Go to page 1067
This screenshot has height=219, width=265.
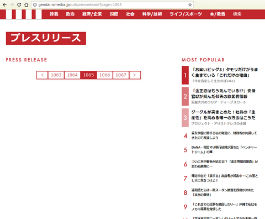[121, 75]
